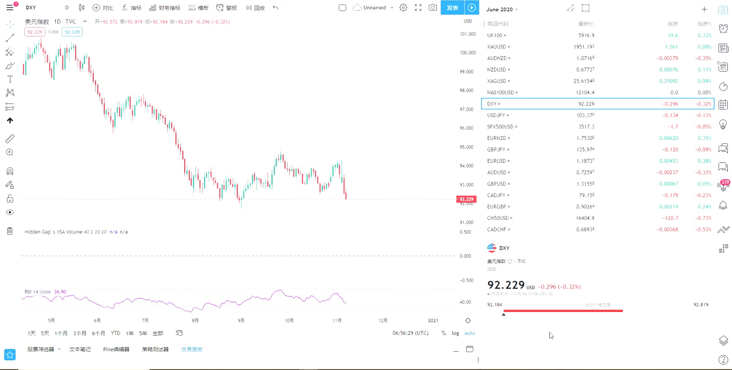The width and height of the screenshot is (732, 370).
Task: Click the blue 发表 publish button
Action: pyautogui.click(x=452, y=8)
